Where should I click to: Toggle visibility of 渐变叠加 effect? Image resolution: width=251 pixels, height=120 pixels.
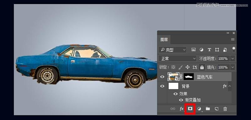pos(181,100)
